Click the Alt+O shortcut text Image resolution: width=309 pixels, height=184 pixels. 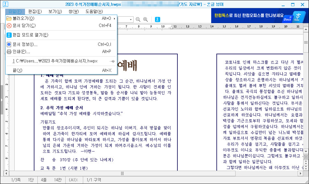(x=107, y=18)
